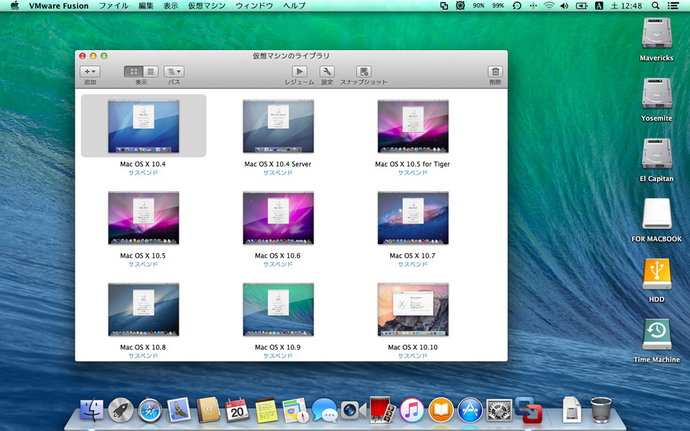Select the Mac OS X 10.5 virtual machine thumbnail
690x431 pixels.
[x=144, y=218]
